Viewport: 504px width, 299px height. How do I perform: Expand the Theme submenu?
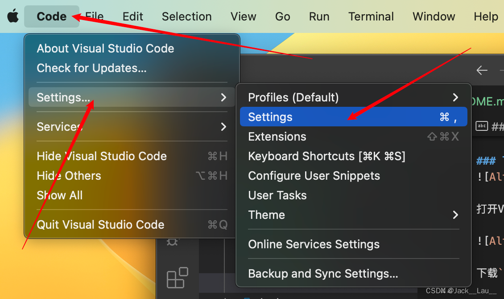[x=354, y=215]
